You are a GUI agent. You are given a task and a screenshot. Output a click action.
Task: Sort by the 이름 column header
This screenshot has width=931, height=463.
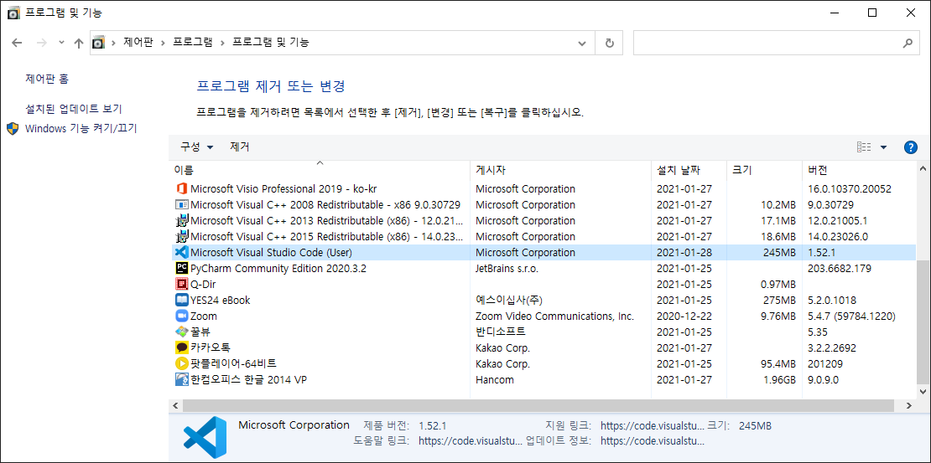coord(320,170)
